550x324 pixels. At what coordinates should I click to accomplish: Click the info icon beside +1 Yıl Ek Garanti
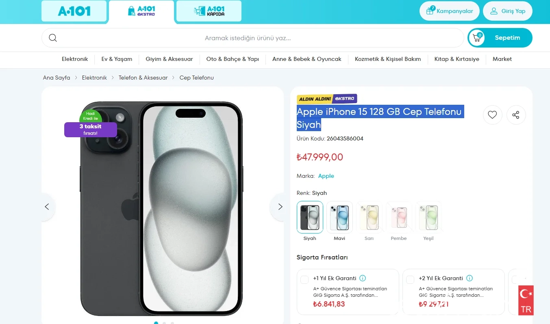363,278
